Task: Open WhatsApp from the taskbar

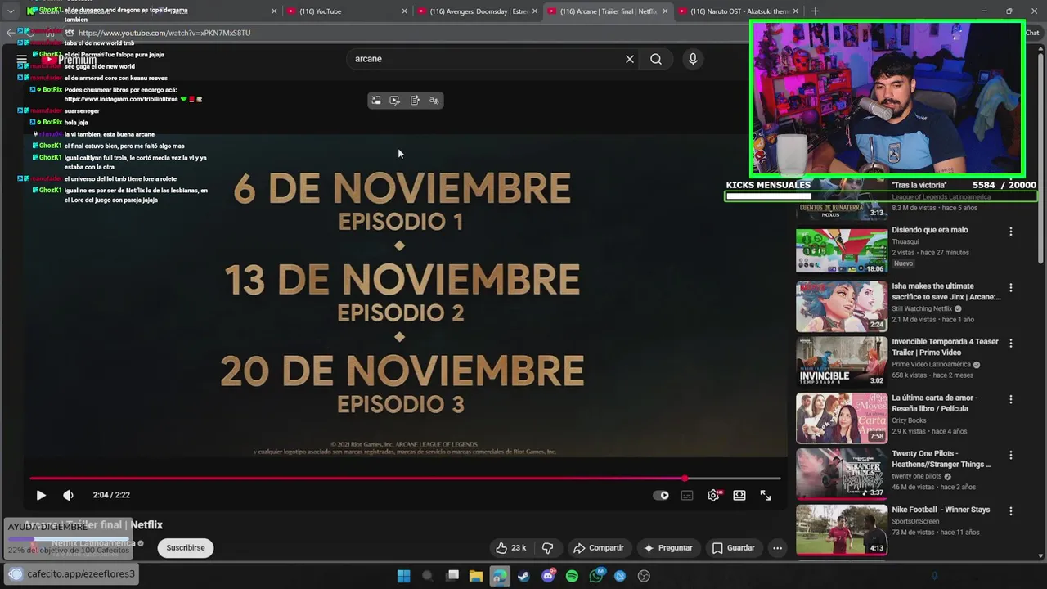Action: click(x=596, y=576)
